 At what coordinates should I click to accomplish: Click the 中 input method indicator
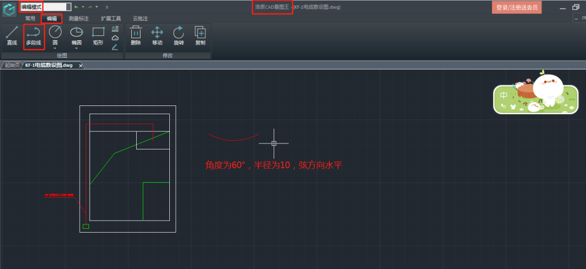tap(504, 95)
